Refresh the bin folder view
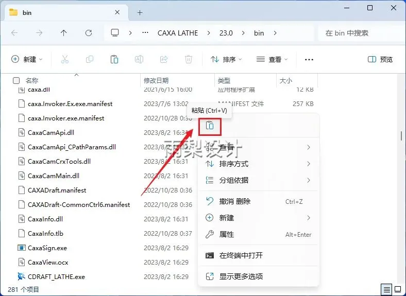This screenshot has height=296, width=406. point(89,33)
